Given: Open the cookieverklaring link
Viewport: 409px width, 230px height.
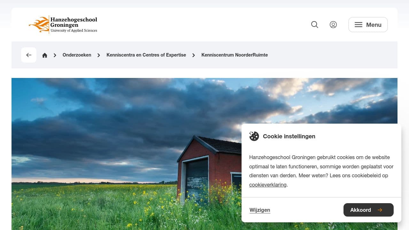Looking at the screenshot, I should point(268,185).
